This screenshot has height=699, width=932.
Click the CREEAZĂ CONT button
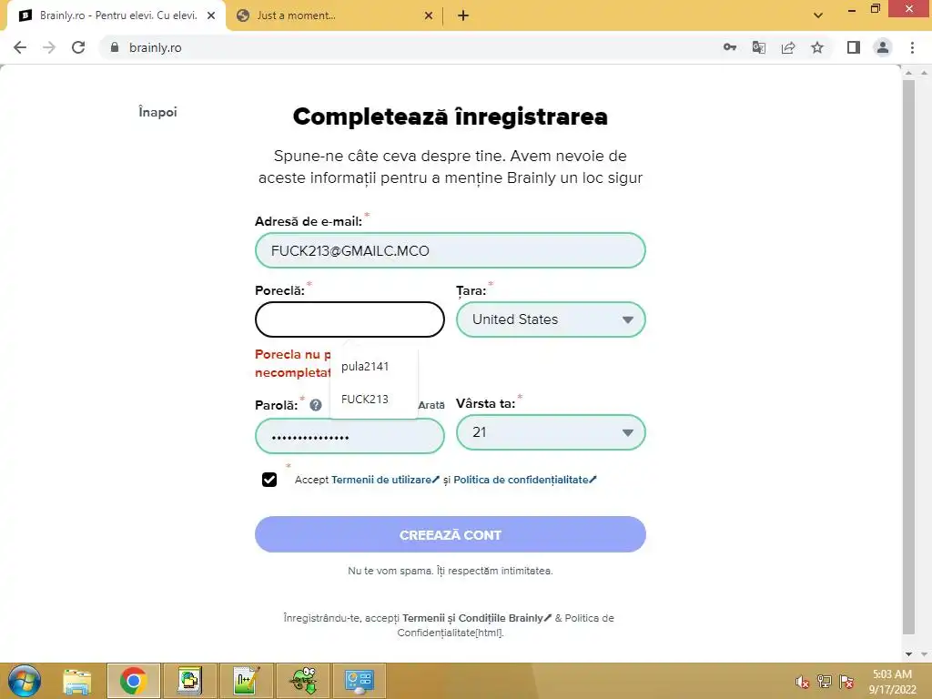[450, 534]
